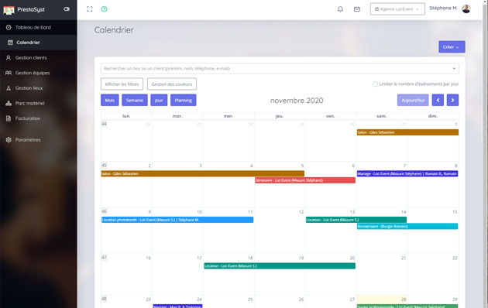Open the green help question icon
The height and width of the screenshot is (308, 488).
tap(105, 9)
